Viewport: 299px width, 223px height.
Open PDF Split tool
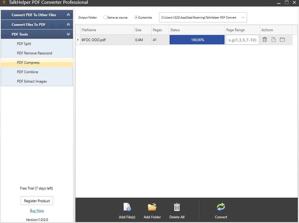coord(37,44)
